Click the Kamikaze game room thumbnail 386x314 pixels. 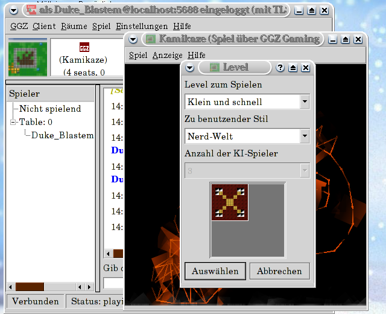point(28,58)
